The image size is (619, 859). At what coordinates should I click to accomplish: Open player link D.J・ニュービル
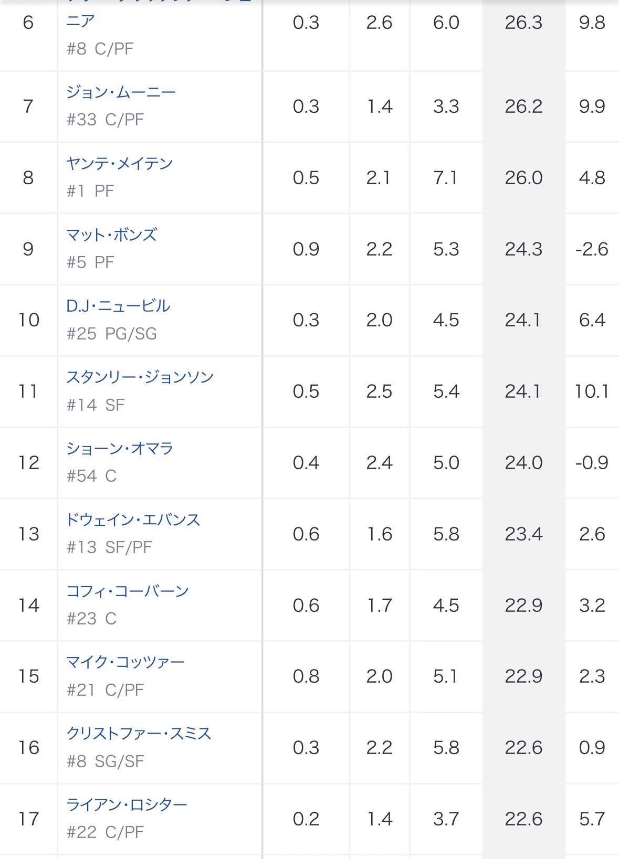tap(118, 306)
